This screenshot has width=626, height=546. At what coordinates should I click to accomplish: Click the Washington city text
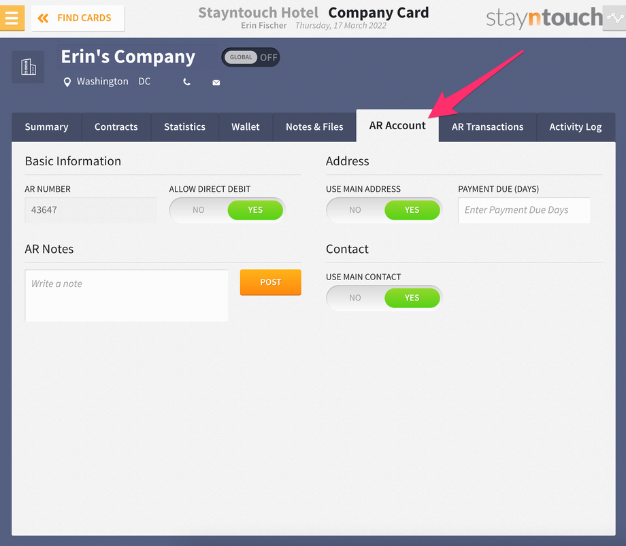pyautogui.click(x=103, y=82)
